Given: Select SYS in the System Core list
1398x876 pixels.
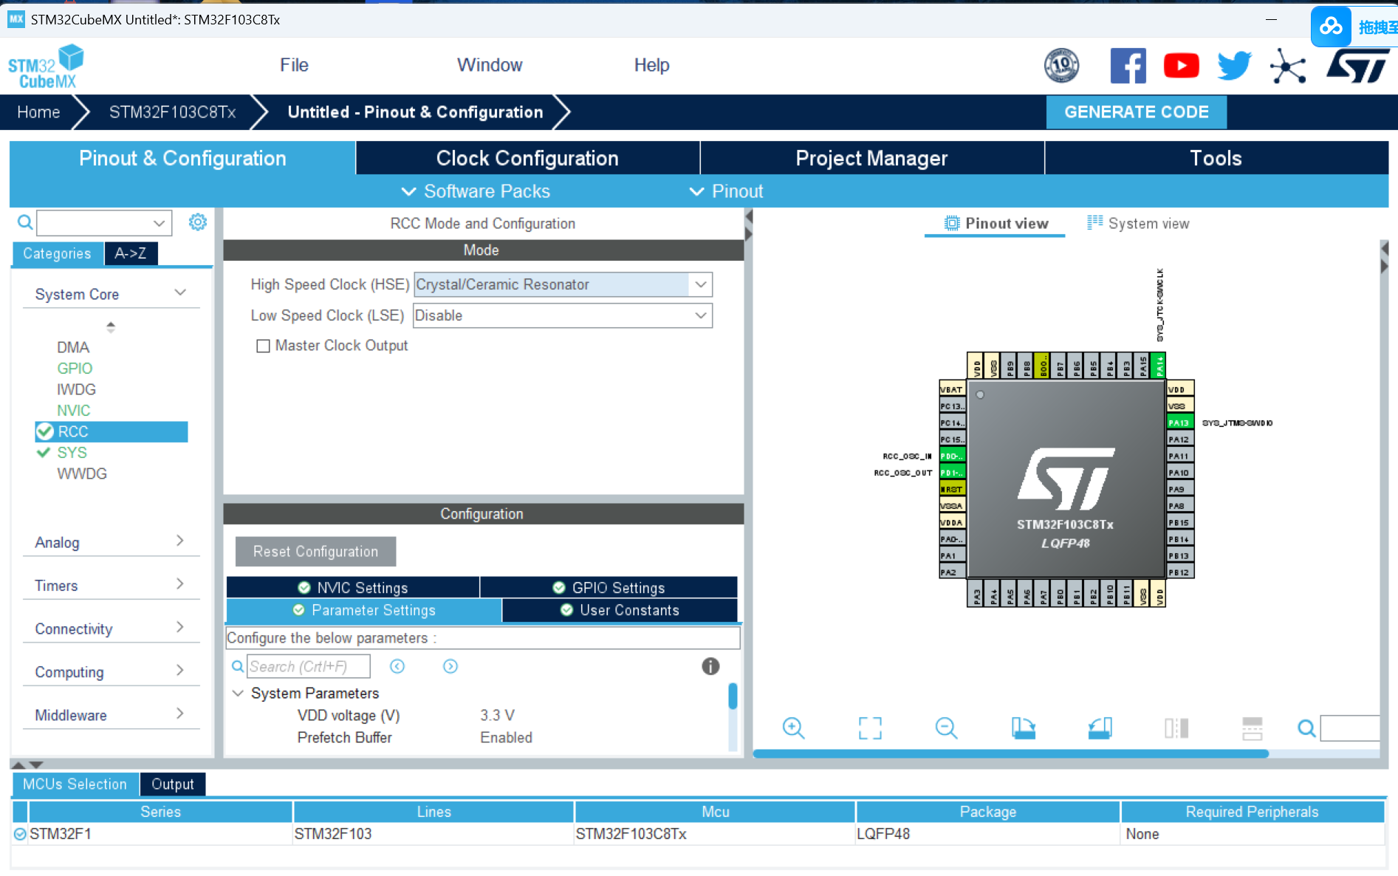Looking at the screenshot, I should point(72,452).
